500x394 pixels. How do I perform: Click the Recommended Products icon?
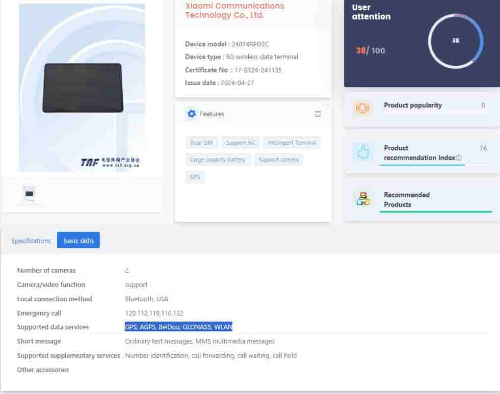click(363, 199)
